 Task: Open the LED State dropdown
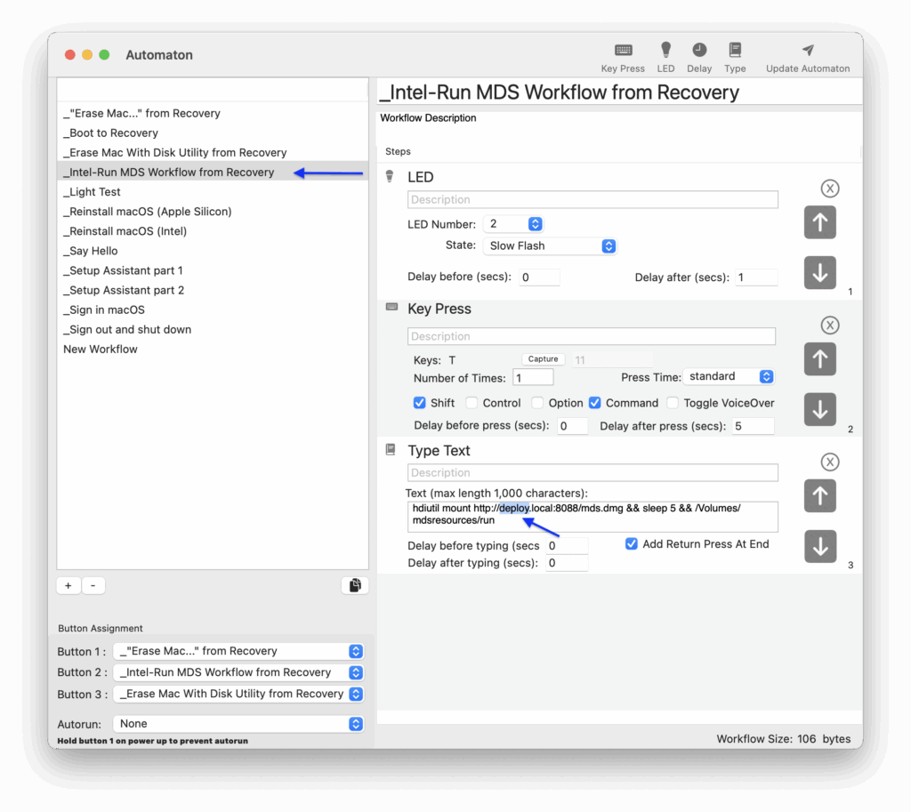pyautogui.click(x=550, y=245)
